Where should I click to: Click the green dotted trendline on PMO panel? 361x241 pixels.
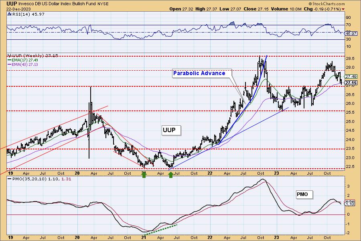click(162, 230)
